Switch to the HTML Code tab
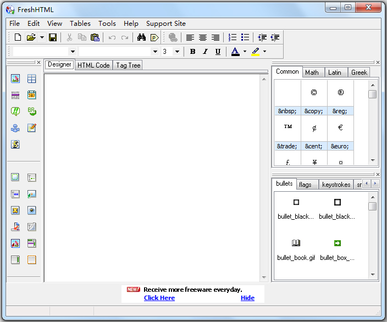This screenshot has width=387, height=322. (x=93, y=65)
